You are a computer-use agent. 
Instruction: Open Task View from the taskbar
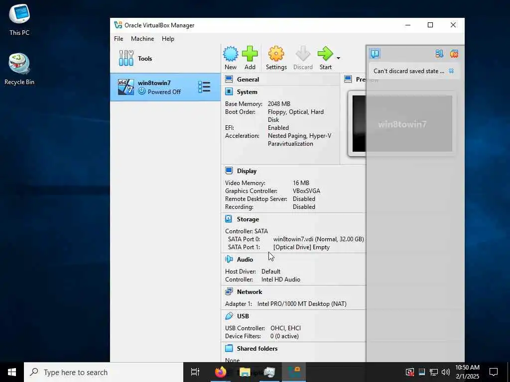click(195, 372)
